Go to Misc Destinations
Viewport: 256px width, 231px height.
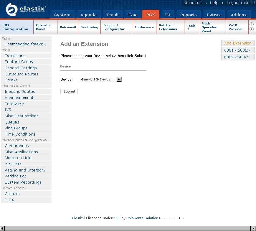click(x=26, y=116)
